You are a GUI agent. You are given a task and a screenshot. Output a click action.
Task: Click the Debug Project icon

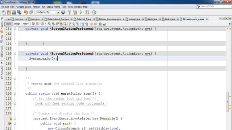(x=87, y=12)
